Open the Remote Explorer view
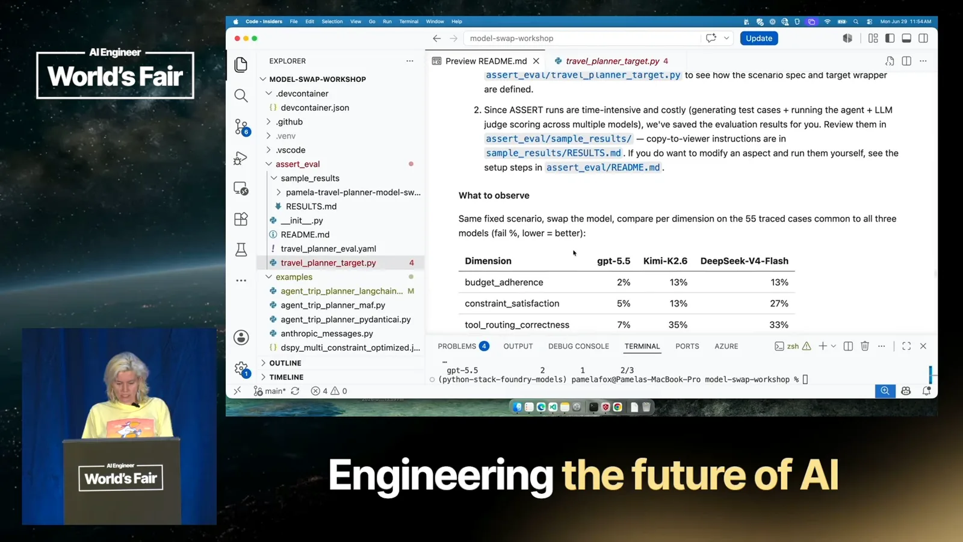963x542 pixels. [241, 188]
